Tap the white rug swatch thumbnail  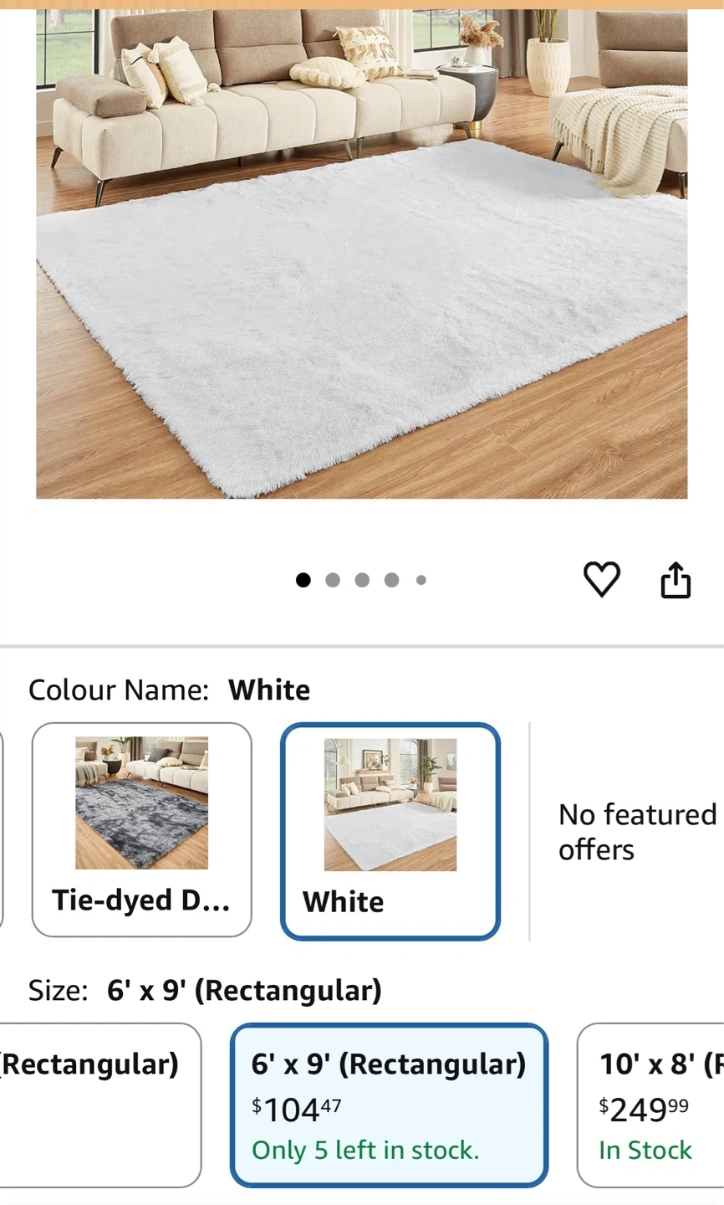390,804
